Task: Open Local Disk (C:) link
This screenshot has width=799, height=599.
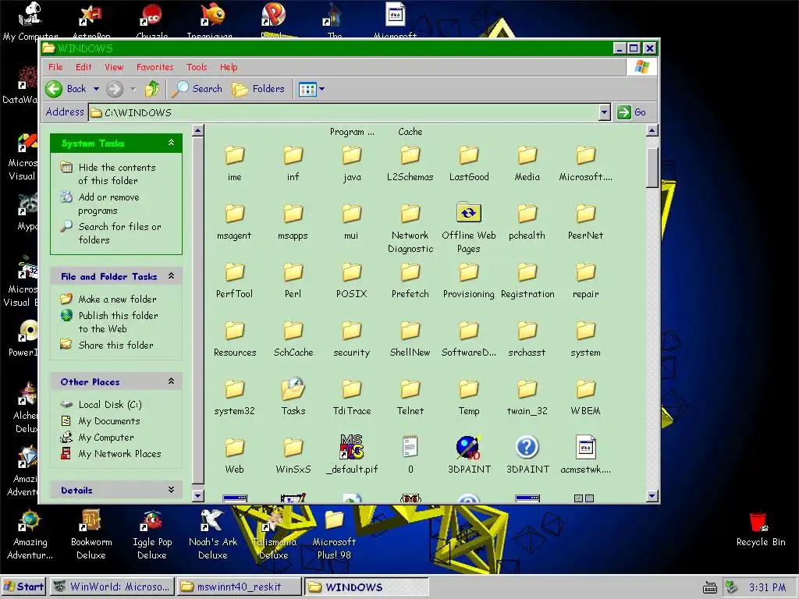Action: pos(110,405)
